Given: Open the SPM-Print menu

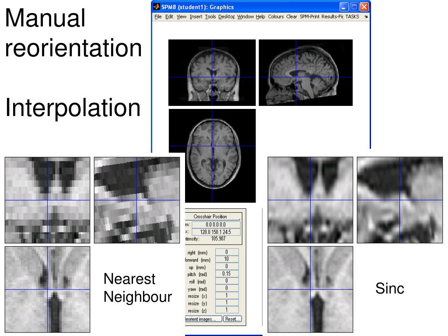Looking at the screenshot, I should pyautogui.click(x=309, y=17).
